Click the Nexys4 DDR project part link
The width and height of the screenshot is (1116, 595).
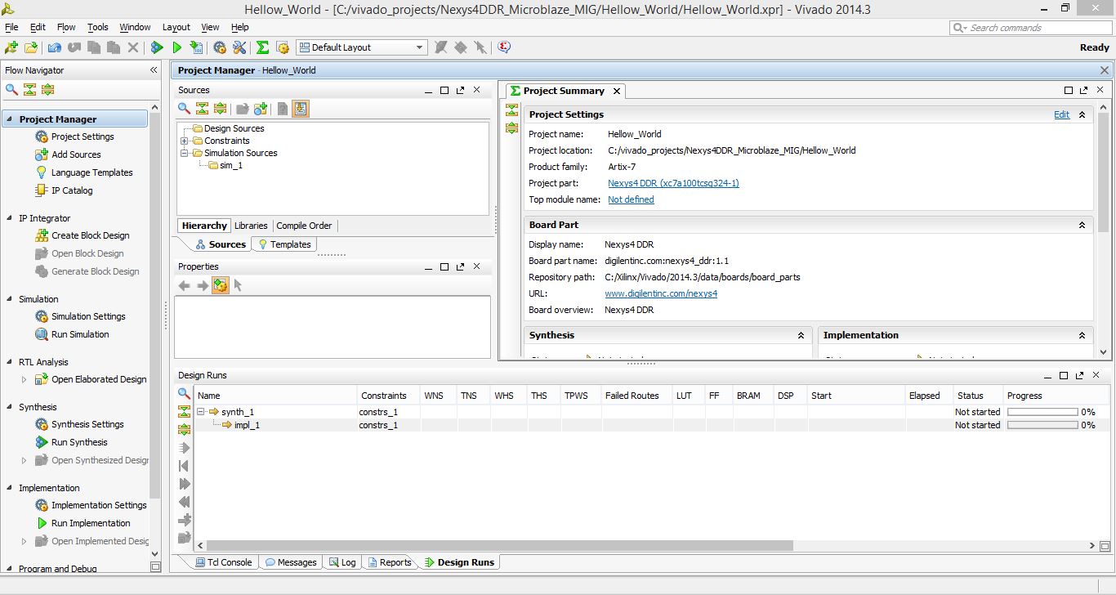[673, 183]
